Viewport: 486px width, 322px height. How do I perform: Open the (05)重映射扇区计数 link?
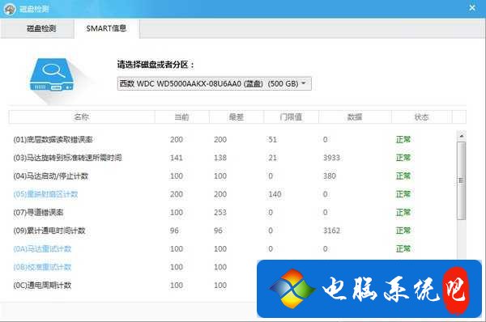(45, 194)
